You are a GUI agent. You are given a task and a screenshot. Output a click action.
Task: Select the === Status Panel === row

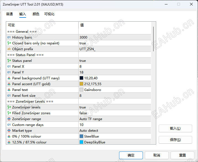(x=79, y=55)
